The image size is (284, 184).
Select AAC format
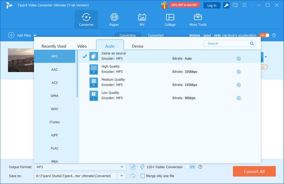(x=55, y=69)
